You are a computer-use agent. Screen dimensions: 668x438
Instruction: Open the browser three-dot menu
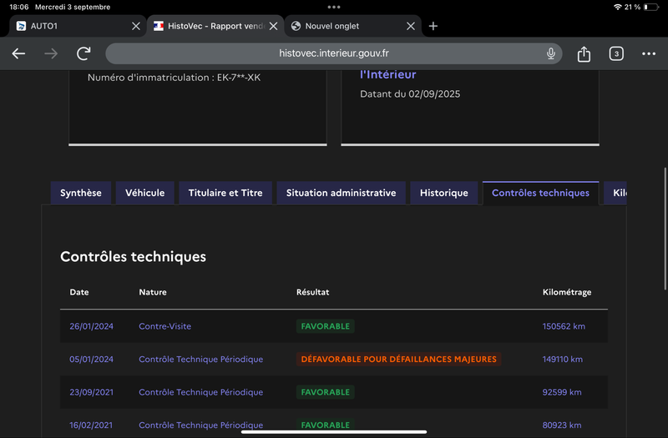pos(649,53)
